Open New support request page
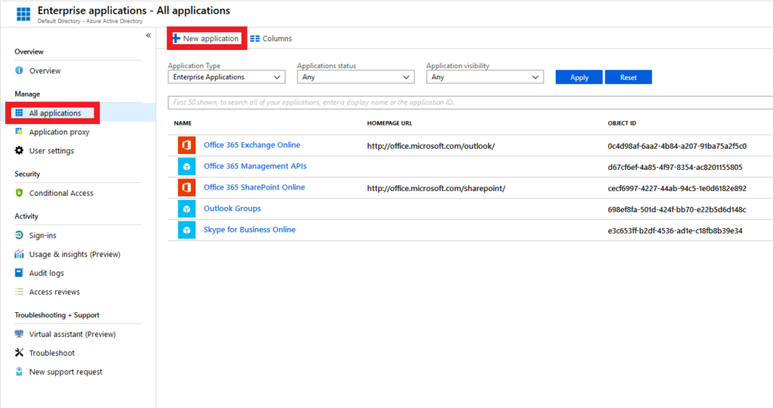773x408 pixels. pyautogui.click(x=66, y=372)
